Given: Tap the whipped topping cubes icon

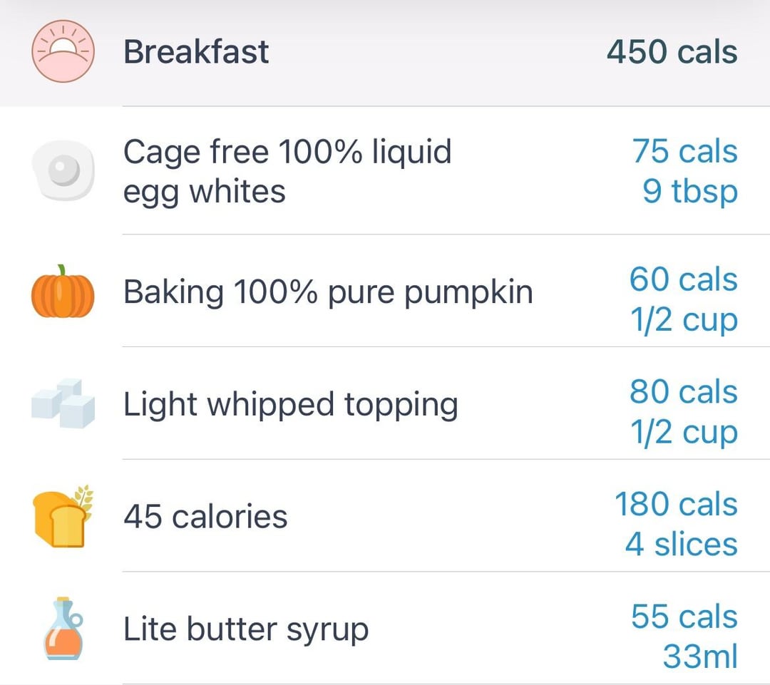Looking at the screenshot, I should click(63, 403).
